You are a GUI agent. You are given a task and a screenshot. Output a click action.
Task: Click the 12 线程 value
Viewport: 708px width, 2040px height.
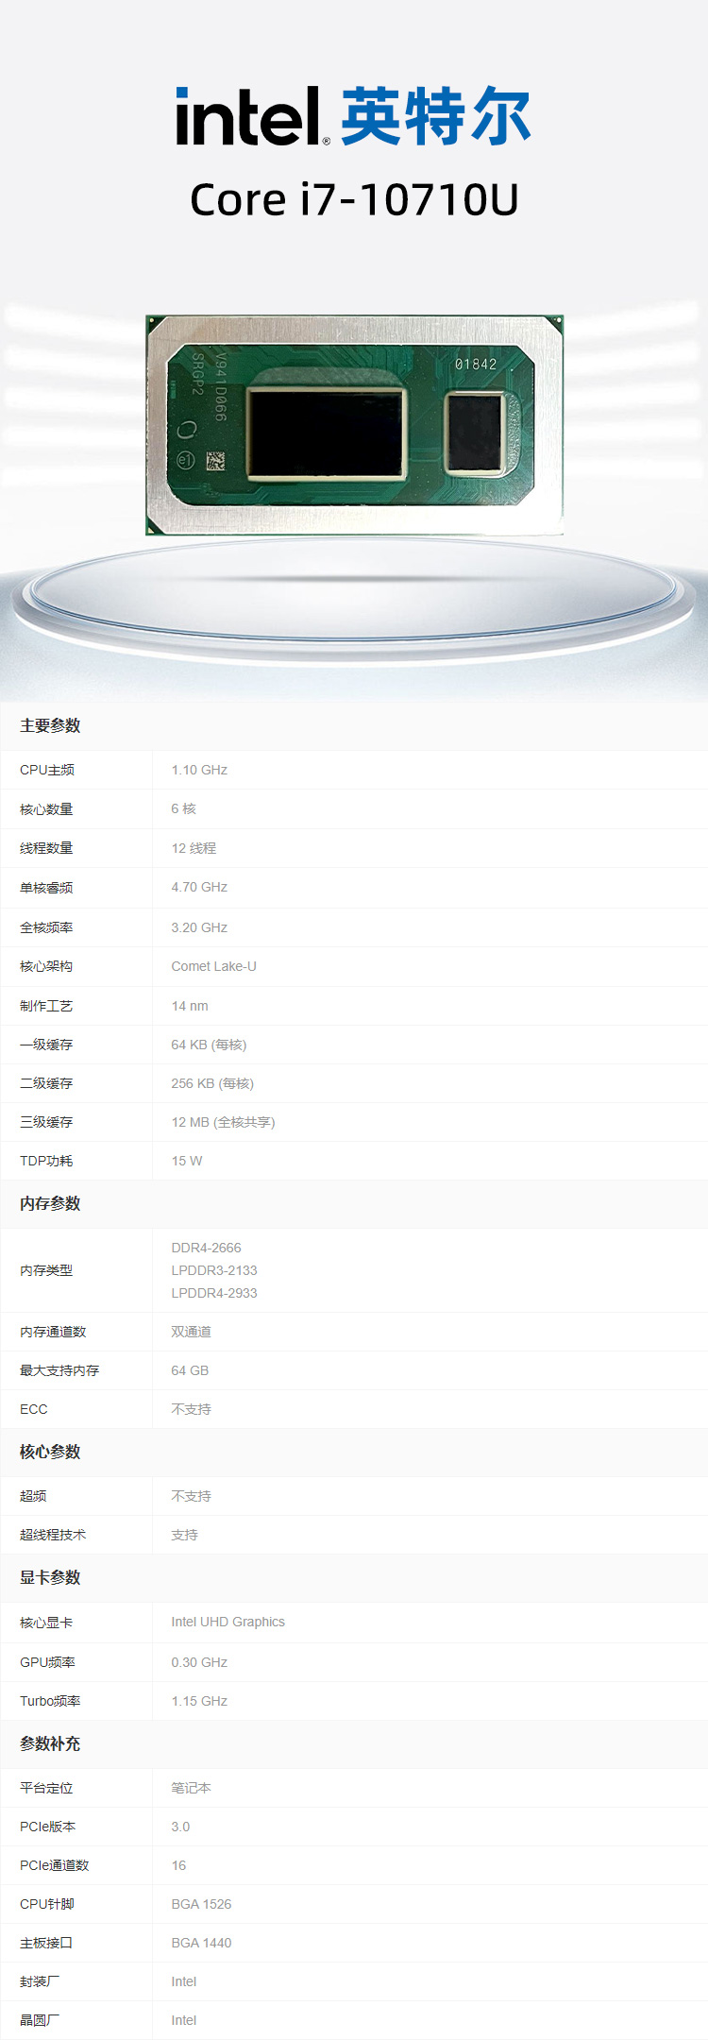pos(194,848)
